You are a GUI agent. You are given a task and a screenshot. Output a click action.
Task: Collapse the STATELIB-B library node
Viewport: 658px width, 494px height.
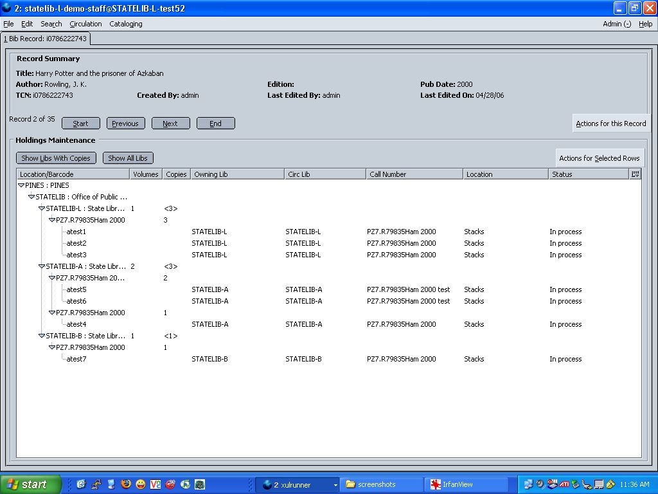click(42, 336)
